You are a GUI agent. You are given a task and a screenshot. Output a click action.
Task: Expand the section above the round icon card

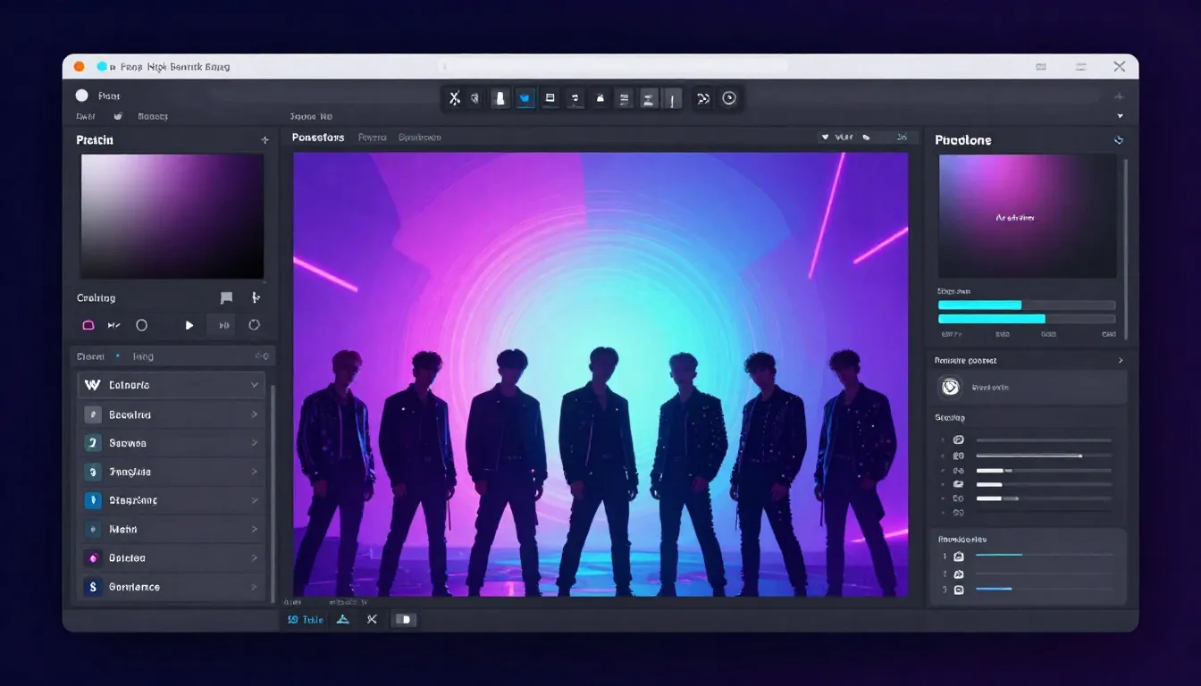[x=1121, y=361]
